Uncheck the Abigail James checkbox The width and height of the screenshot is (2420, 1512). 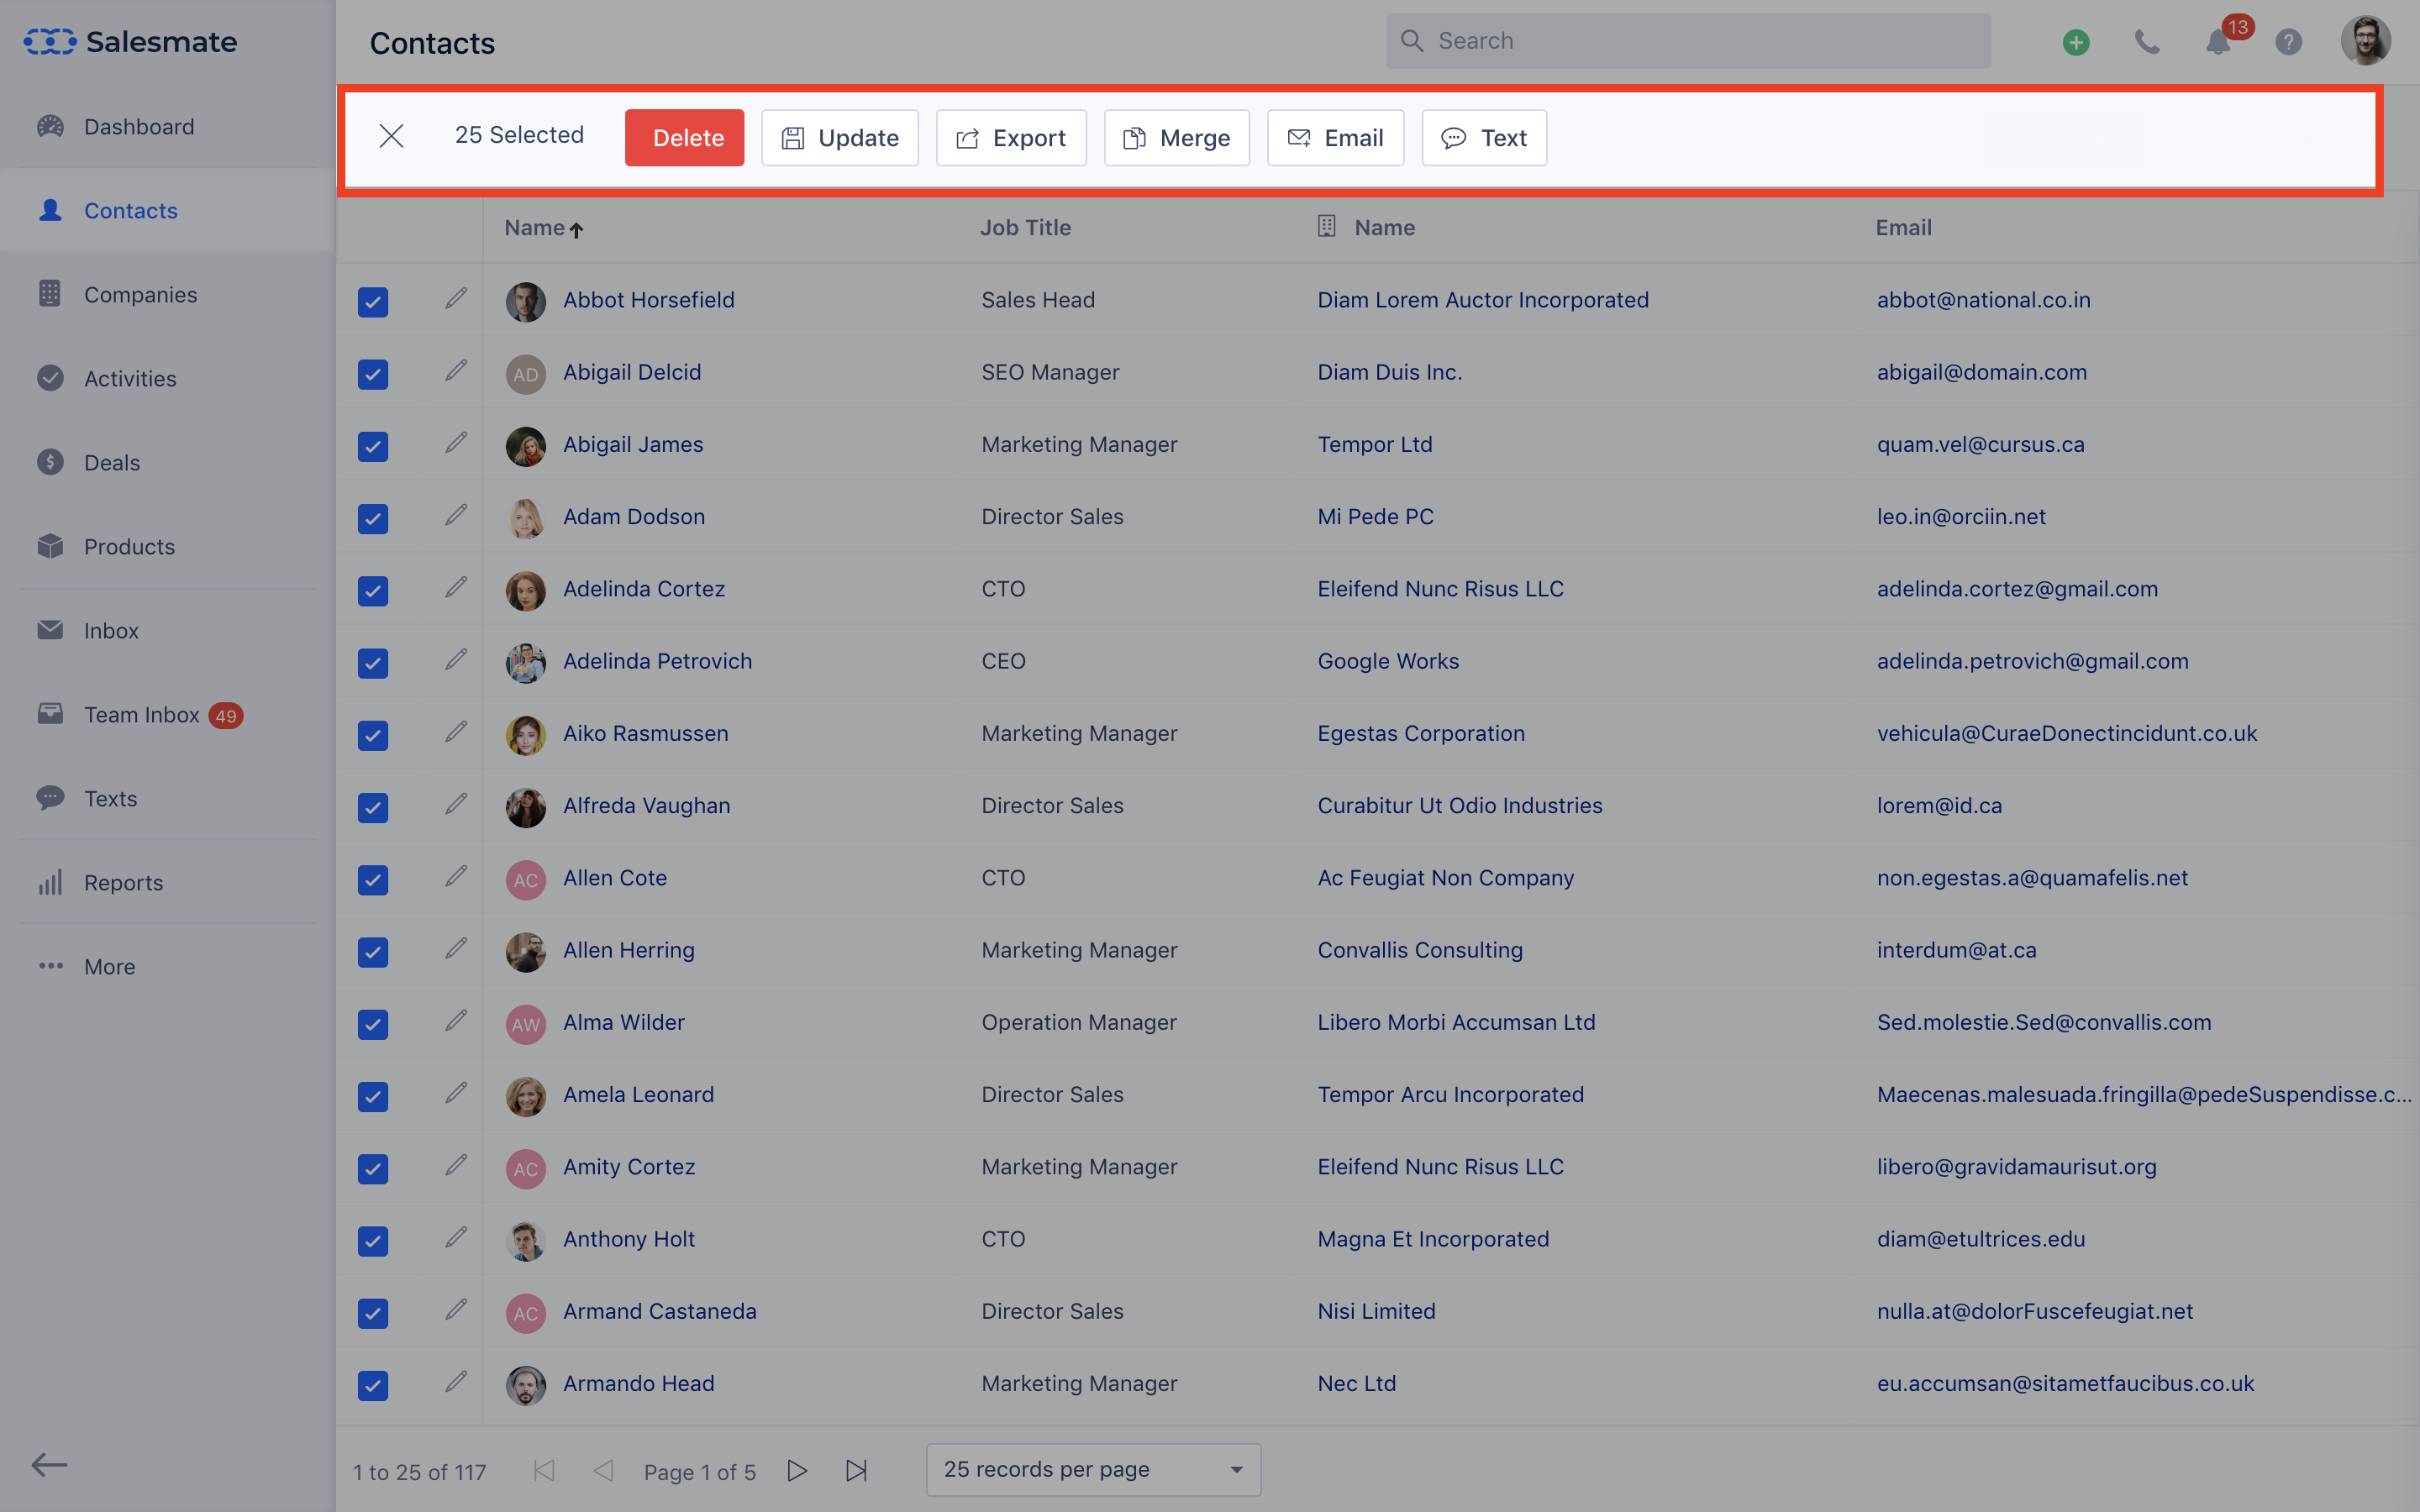pos(373,446)
